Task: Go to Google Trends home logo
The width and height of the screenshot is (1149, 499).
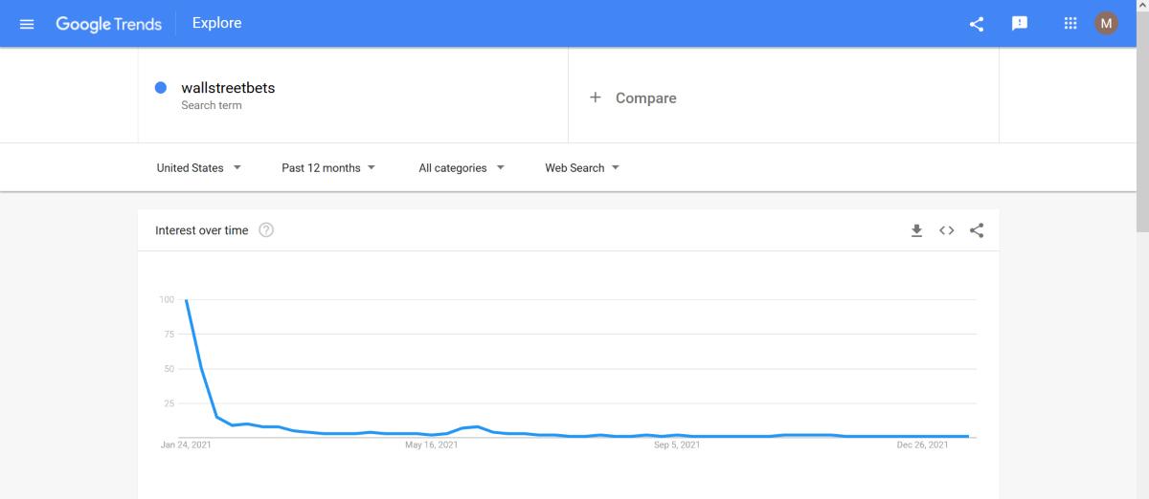Action: point(108,24)
